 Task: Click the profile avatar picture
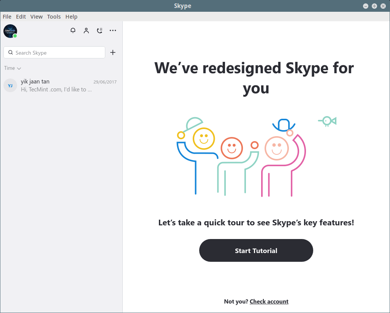10,31
